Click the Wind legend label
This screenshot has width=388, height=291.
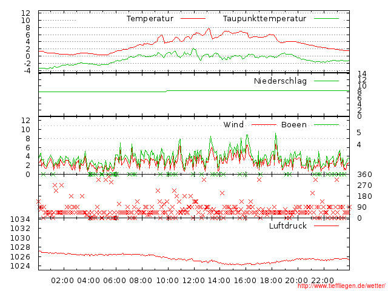[x=233, y=124]
